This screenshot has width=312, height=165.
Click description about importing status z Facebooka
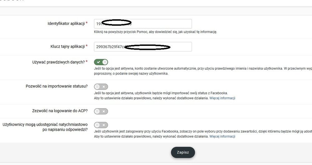pos(161,93)
